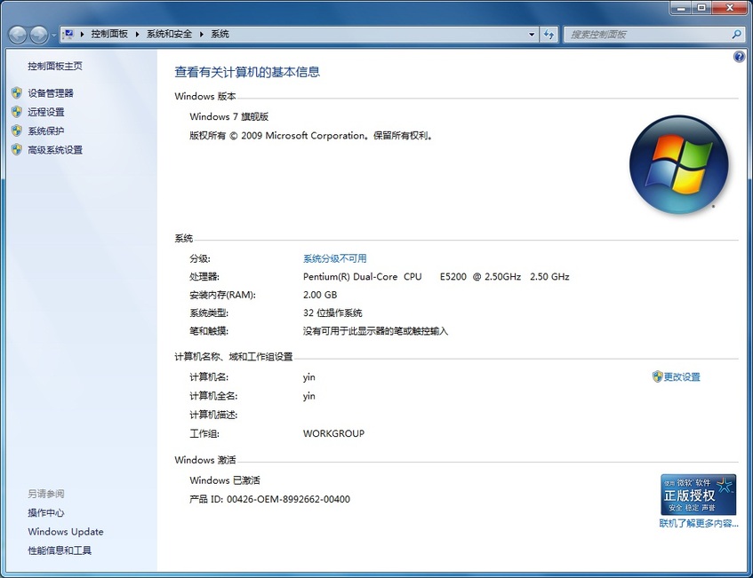Select 系统和安全 in the address breadcrumb
This screenshot has width=753, height=578.
point(169,34)
